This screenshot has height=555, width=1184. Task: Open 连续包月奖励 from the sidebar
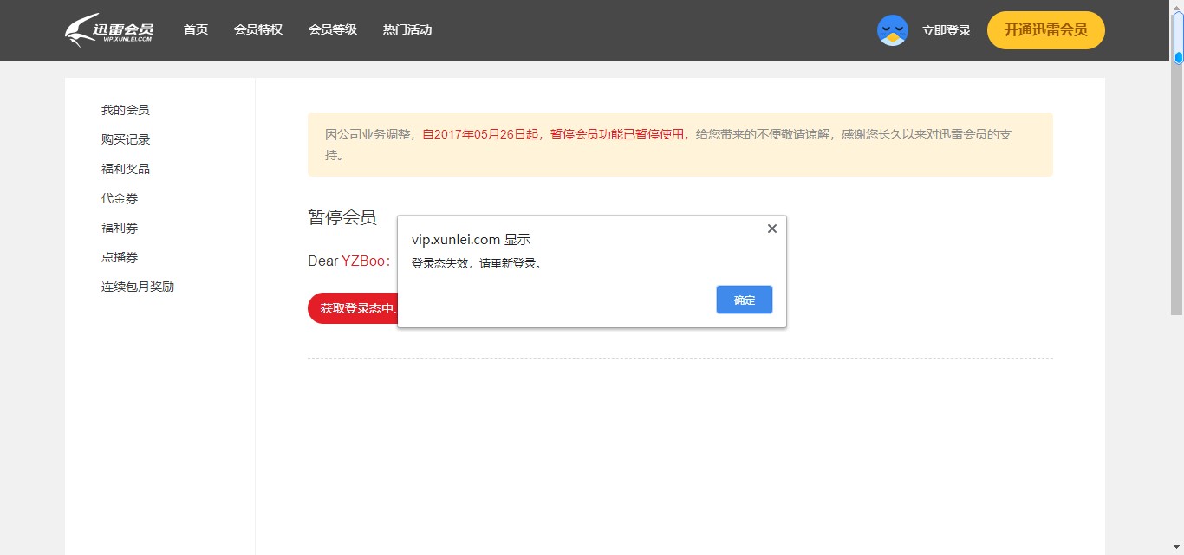138,287
